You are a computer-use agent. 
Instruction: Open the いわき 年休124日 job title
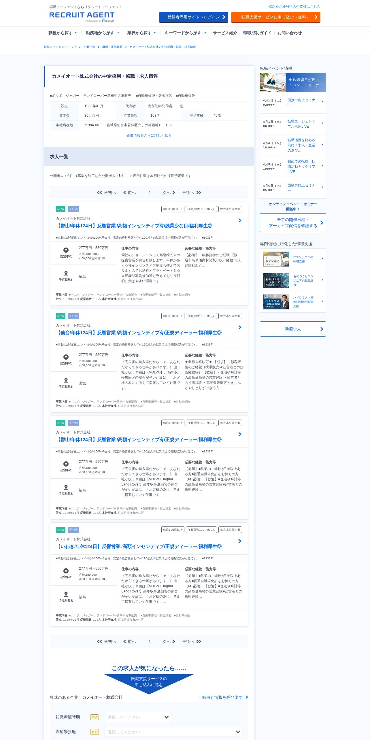[x=139, y=546]
